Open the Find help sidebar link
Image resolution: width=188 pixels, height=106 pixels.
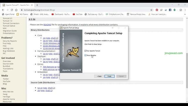click(7, 43)
